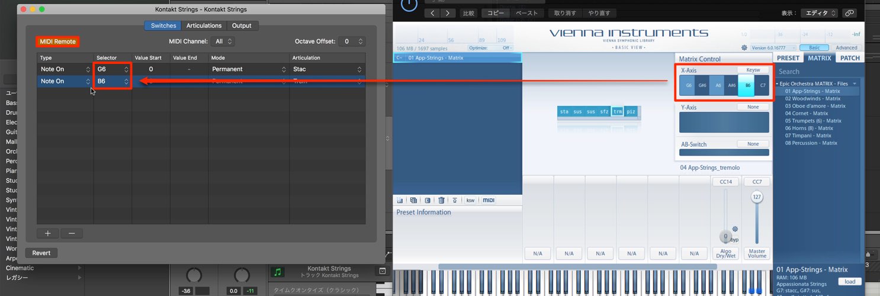Select the sfz articulation cell
The width and height of the screenshot is (880, 296).
[x=604, y=111]
